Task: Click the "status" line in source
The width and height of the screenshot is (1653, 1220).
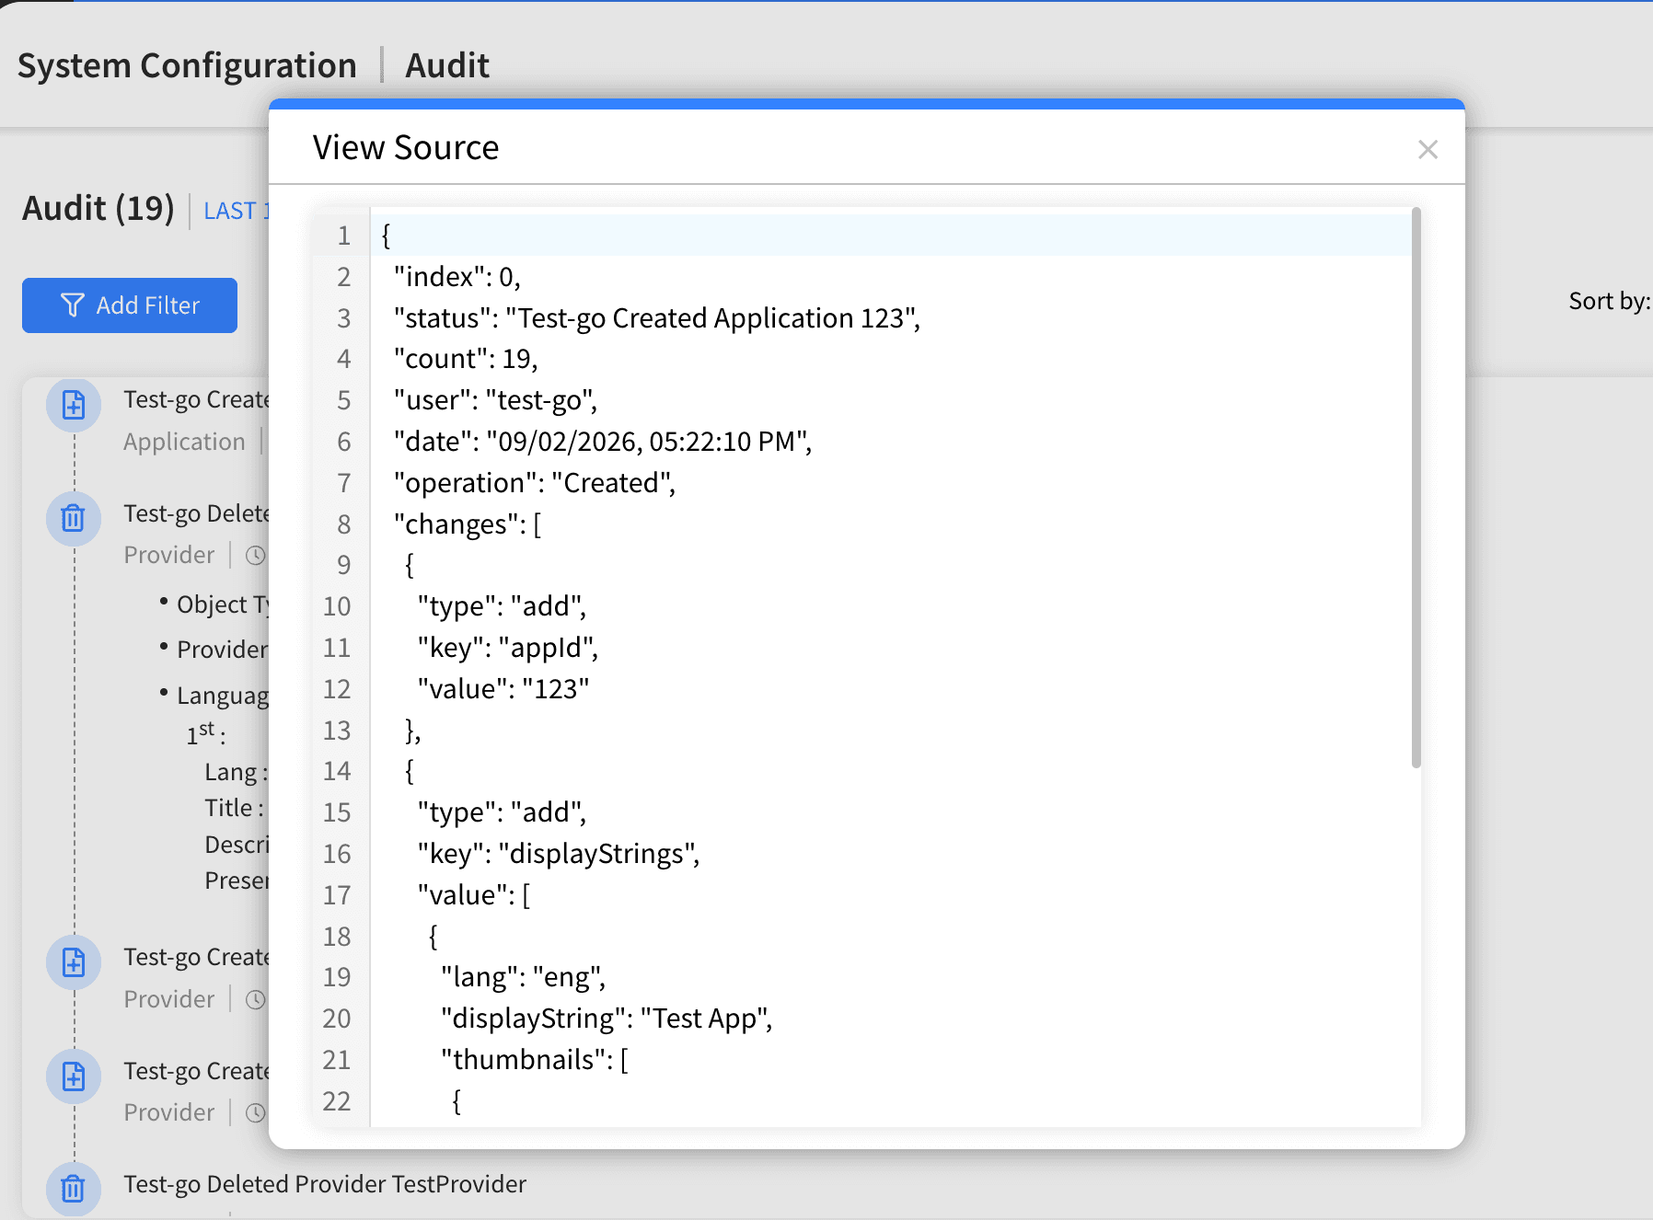Action: click(657, 318)
